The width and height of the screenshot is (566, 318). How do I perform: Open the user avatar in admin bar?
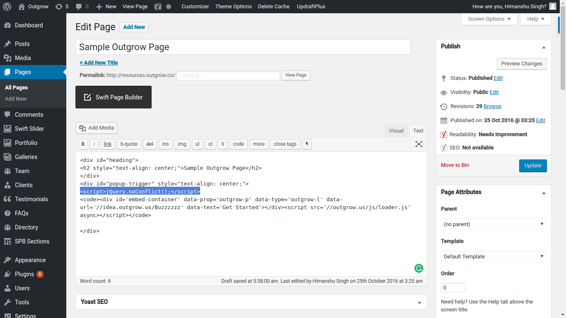(553, 6)
